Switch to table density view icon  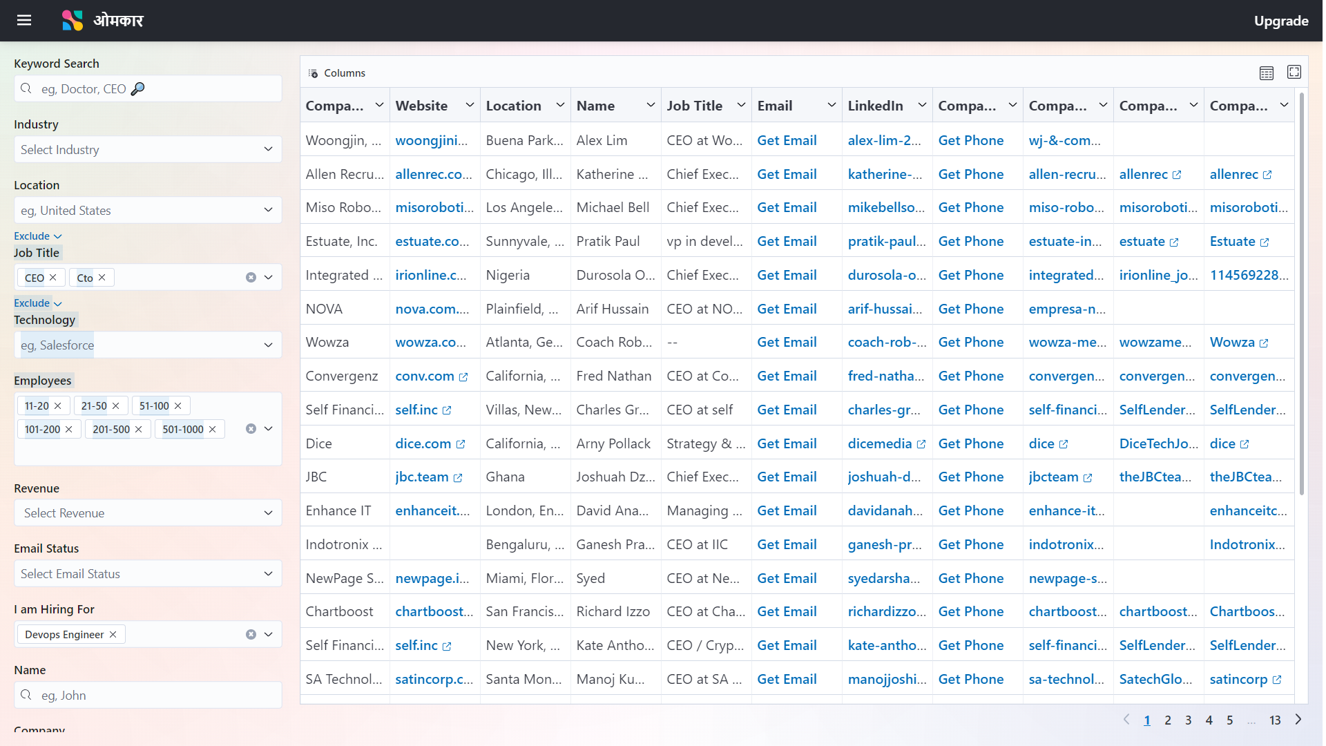click(1267, 73)
